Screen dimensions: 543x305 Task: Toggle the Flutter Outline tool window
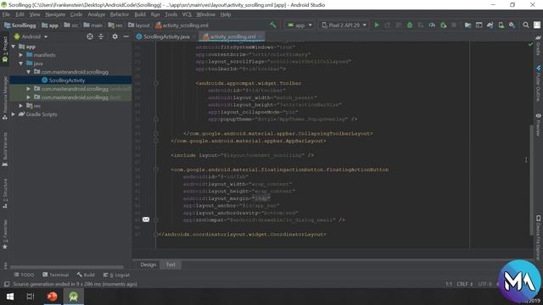538,83
